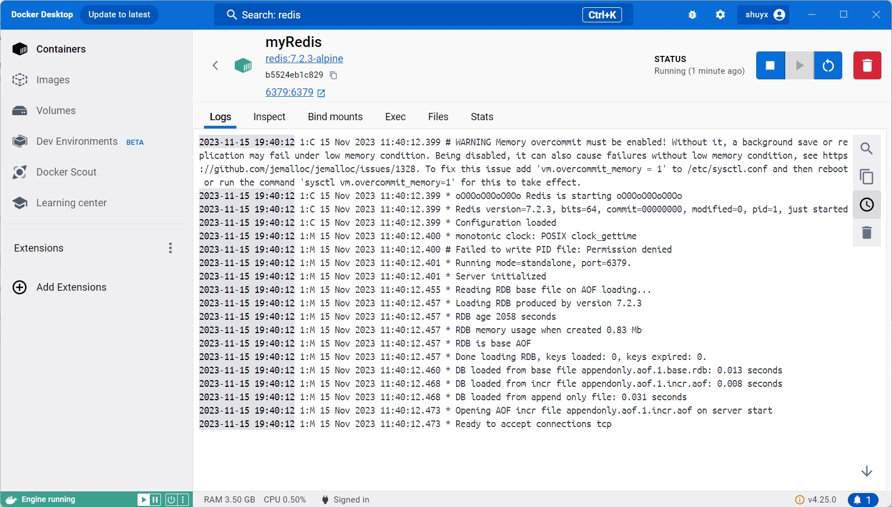Restart the myRedis container
The image size is (892, 507).
828,65
